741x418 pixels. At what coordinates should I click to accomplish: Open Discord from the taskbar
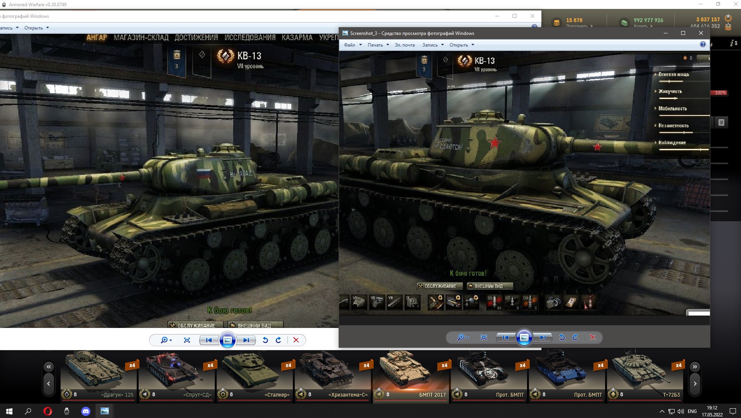coord(86,411)
